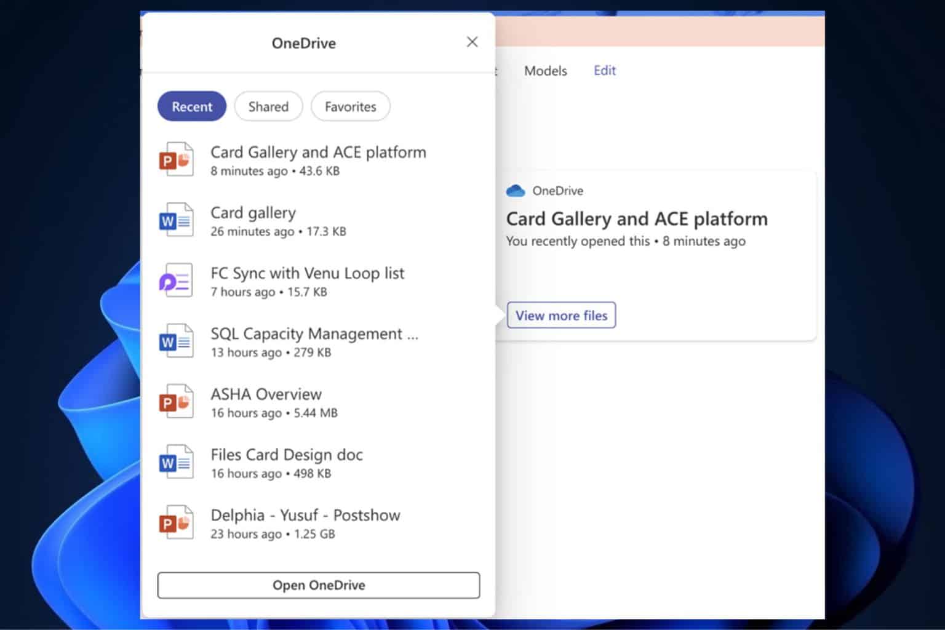
Task: Click the '8 minutes ago • 43.6 KB' detail
Action: pos(275,171)
